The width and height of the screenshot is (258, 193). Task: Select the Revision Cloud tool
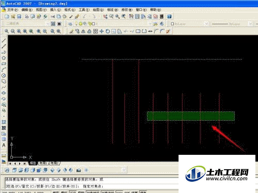4,82
